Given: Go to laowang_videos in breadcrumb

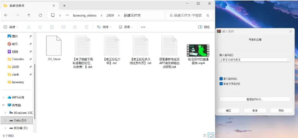Looking at the screenshot, I should [x=85, y=15].
